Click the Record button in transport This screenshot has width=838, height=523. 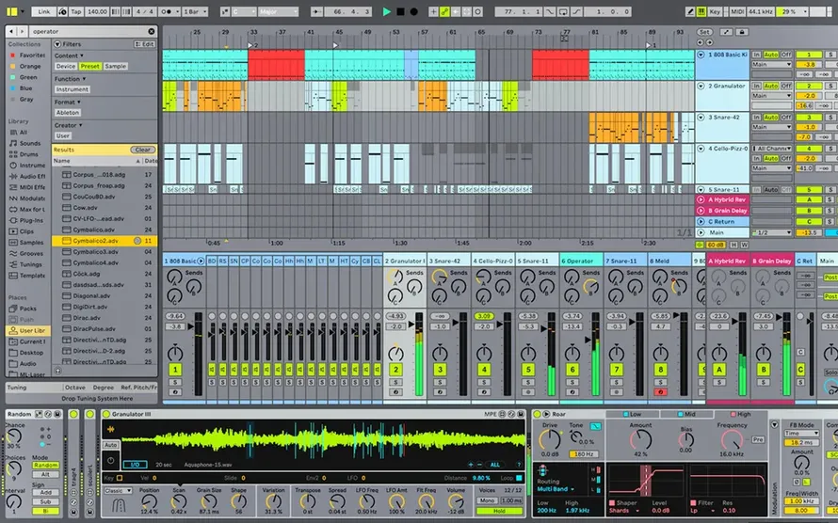pos(413,11)
